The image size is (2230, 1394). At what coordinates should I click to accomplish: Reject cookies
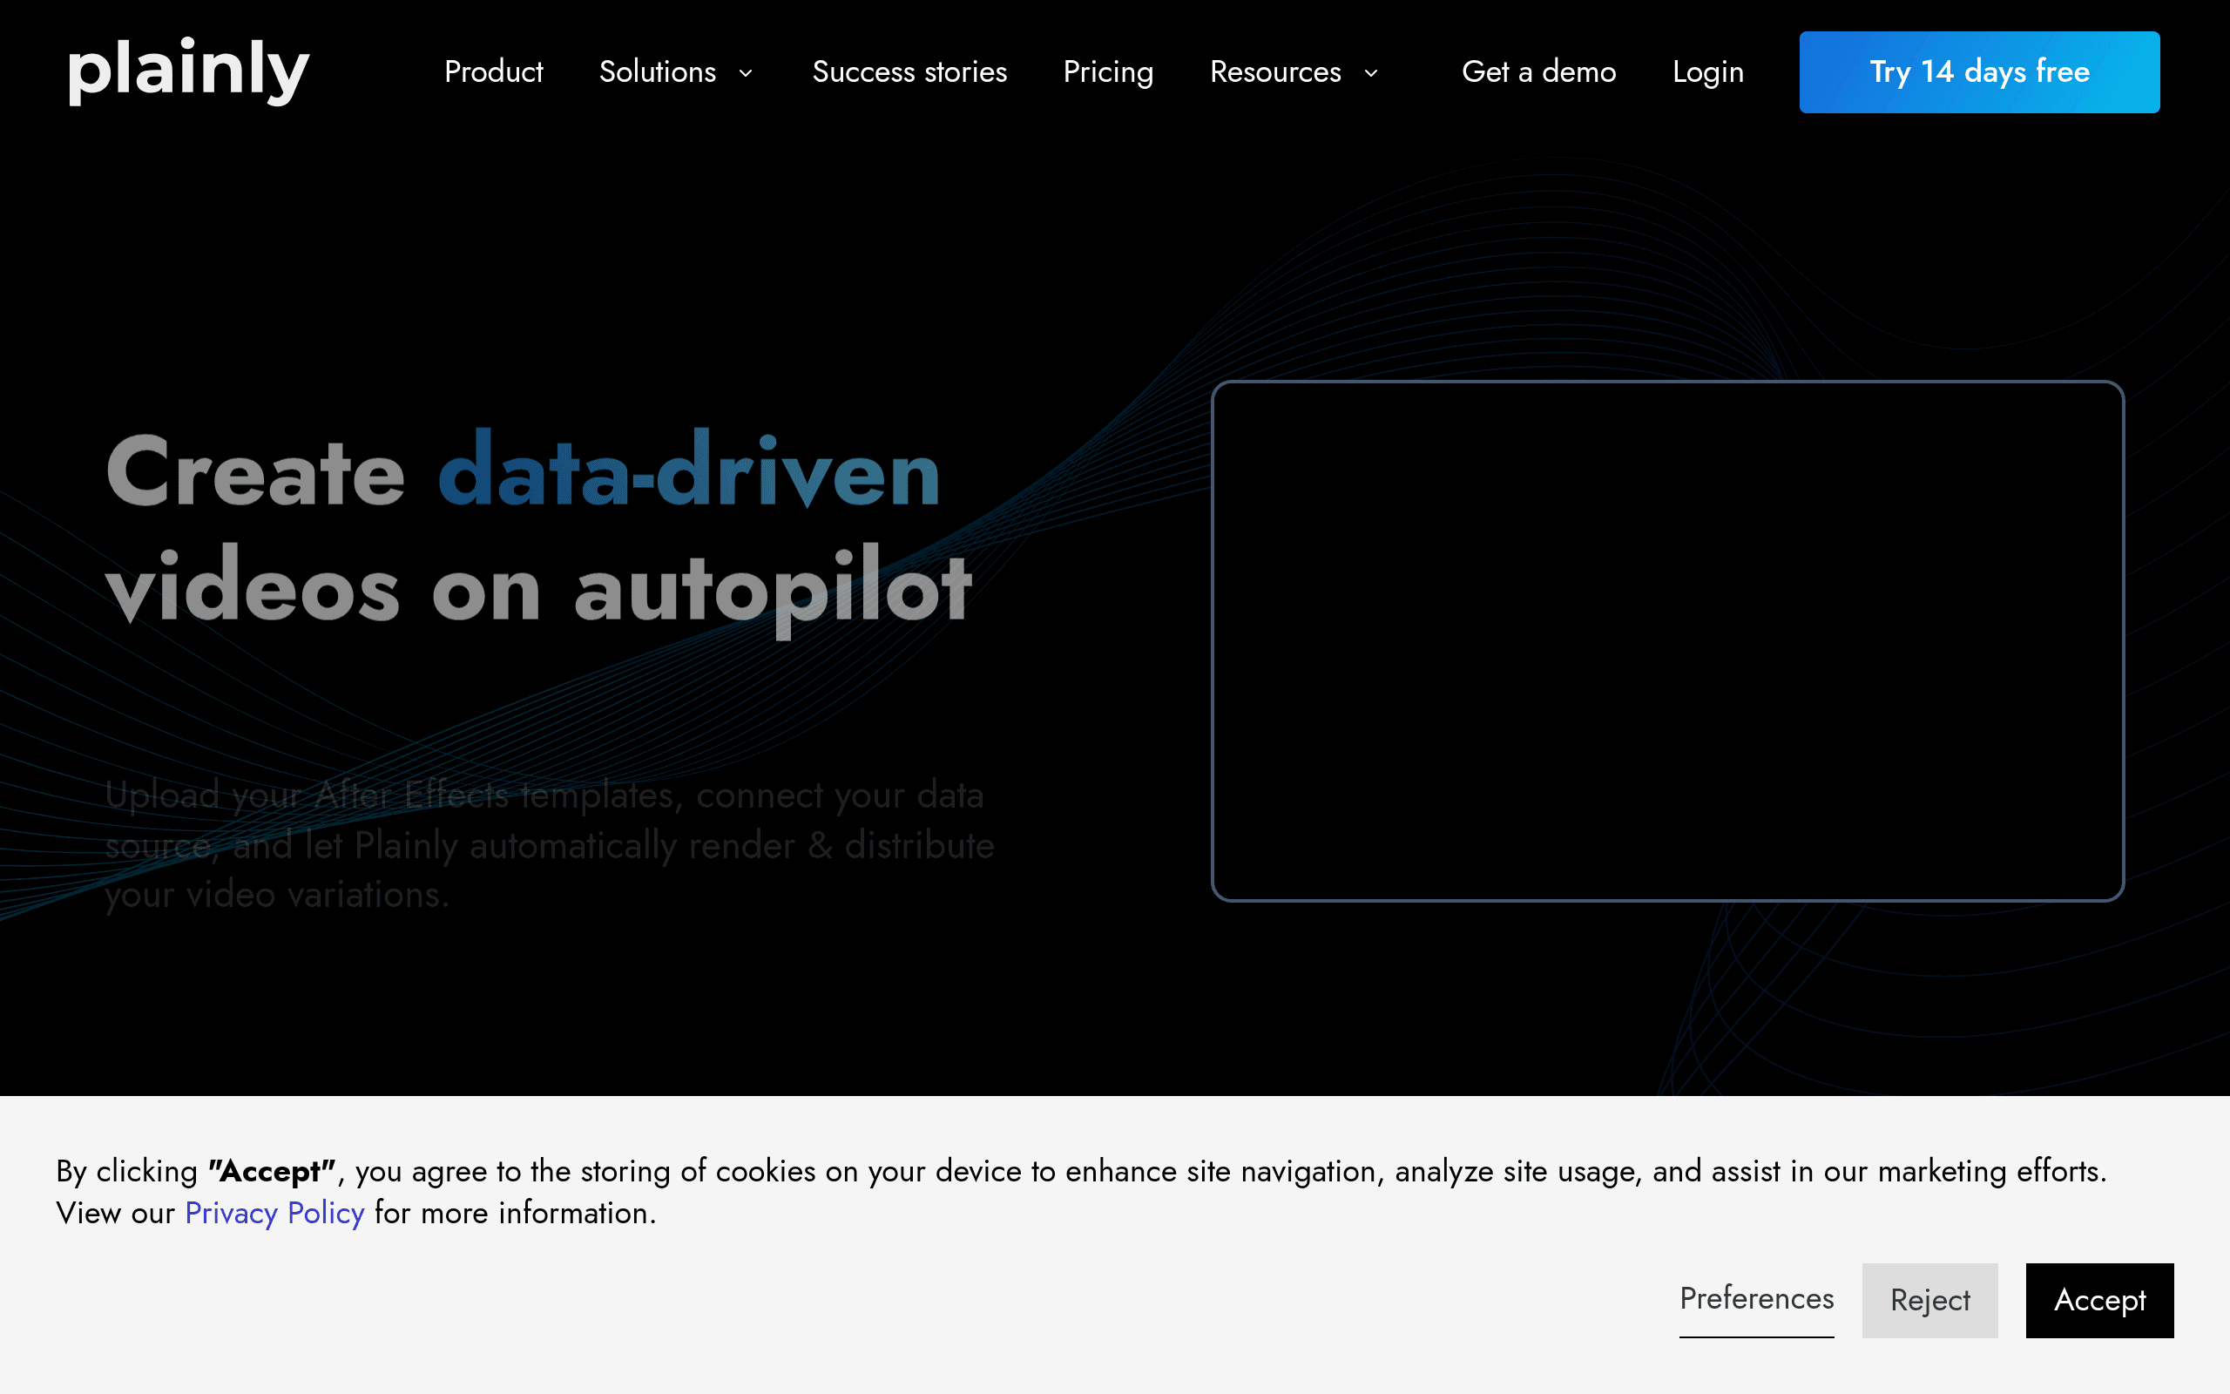click(1929, 1300)
